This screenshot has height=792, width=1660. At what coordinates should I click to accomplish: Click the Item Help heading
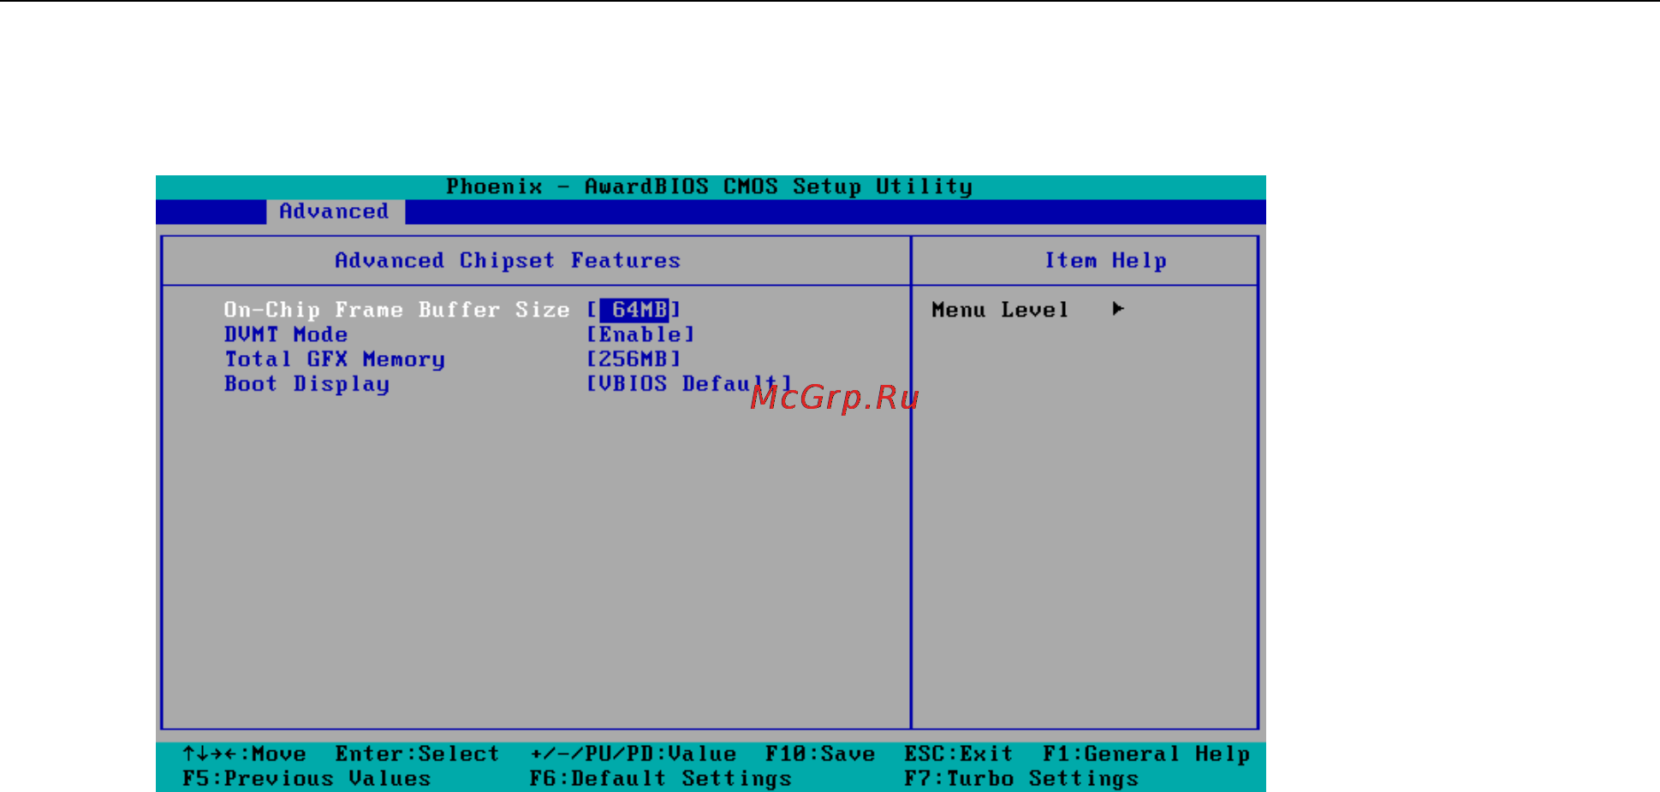coord(1105,261)
